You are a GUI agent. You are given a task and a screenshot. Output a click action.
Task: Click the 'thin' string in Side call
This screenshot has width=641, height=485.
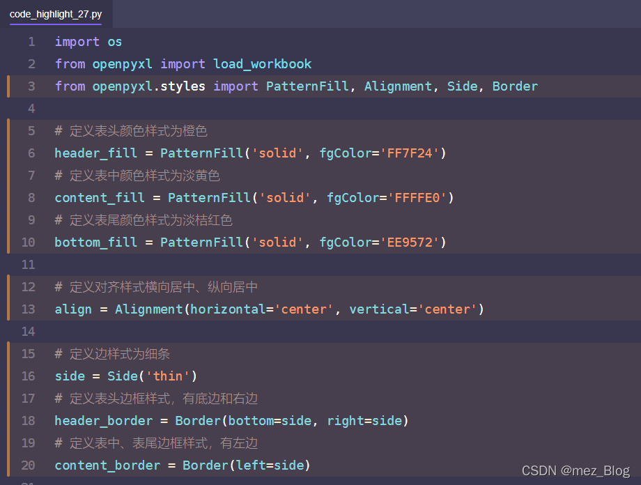[168, 376]
